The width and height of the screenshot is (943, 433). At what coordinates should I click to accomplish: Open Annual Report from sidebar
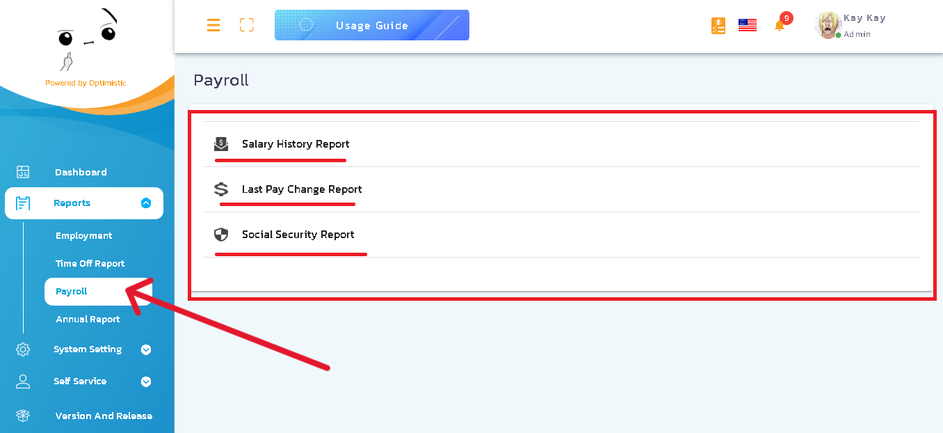pyautogui.click(x=88, y=320)
